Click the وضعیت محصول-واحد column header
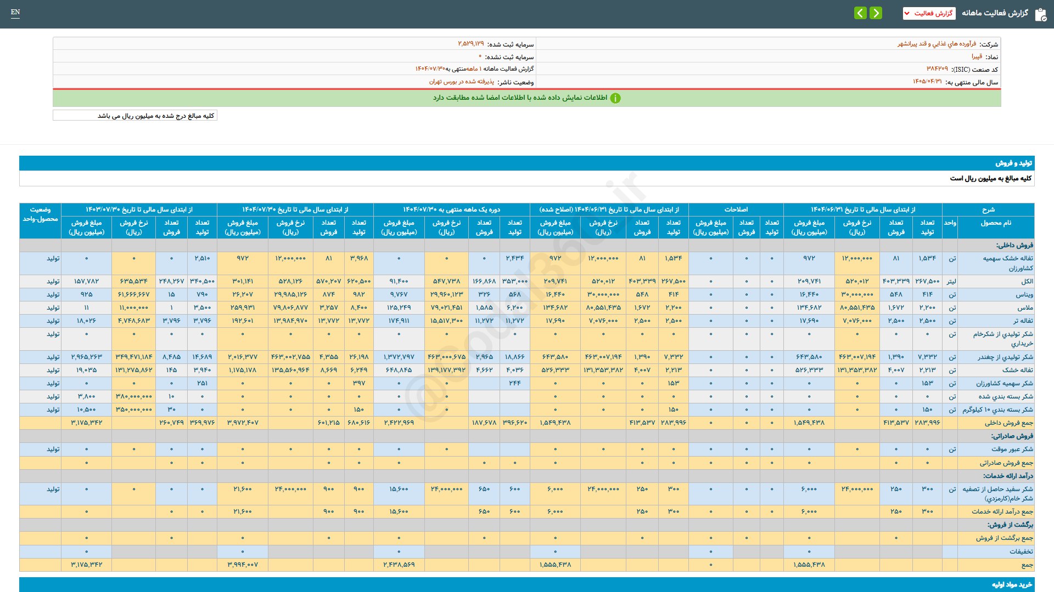Screen dimensions: 1054x592 tap(40, 214)
